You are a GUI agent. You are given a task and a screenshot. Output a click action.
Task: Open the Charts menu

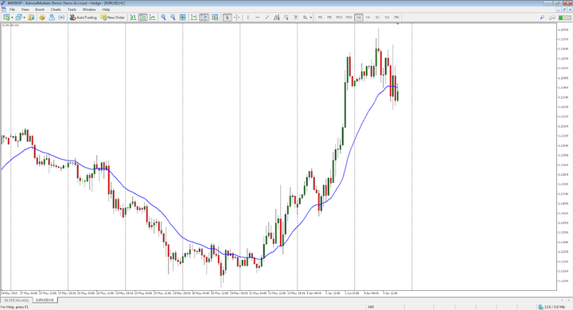[56, 10]
